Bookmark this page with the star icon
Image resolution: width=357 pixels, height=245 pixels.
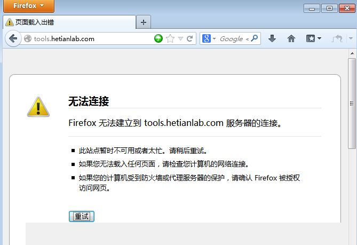click(170, 38)
